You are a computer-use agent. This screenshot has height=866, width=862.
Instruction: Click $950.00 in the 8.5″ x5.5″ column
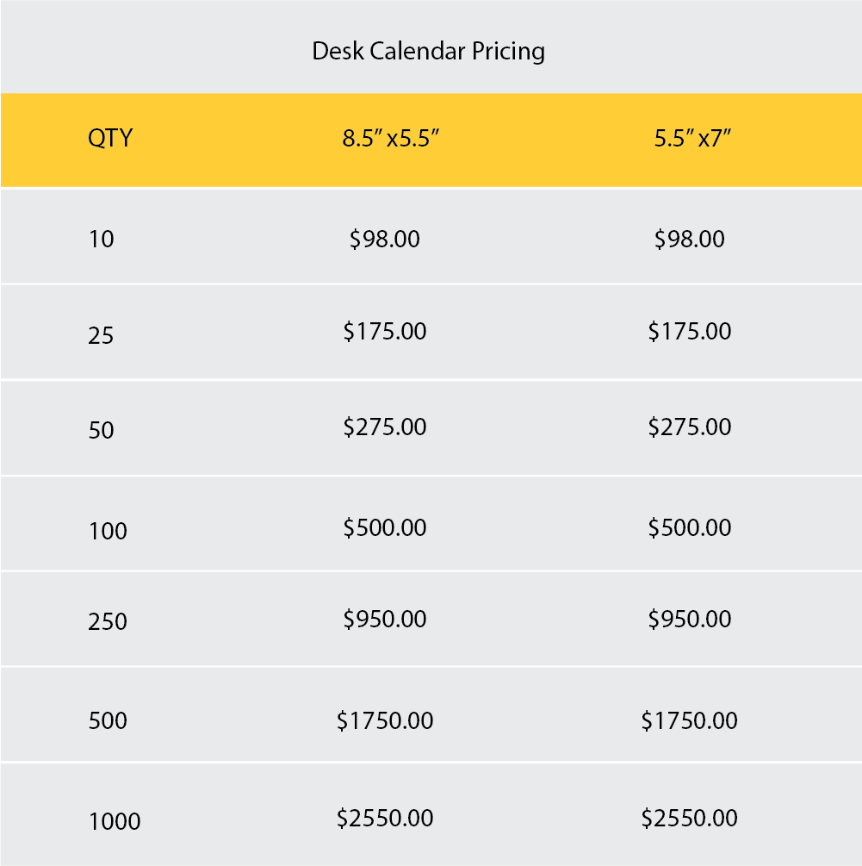385,619
